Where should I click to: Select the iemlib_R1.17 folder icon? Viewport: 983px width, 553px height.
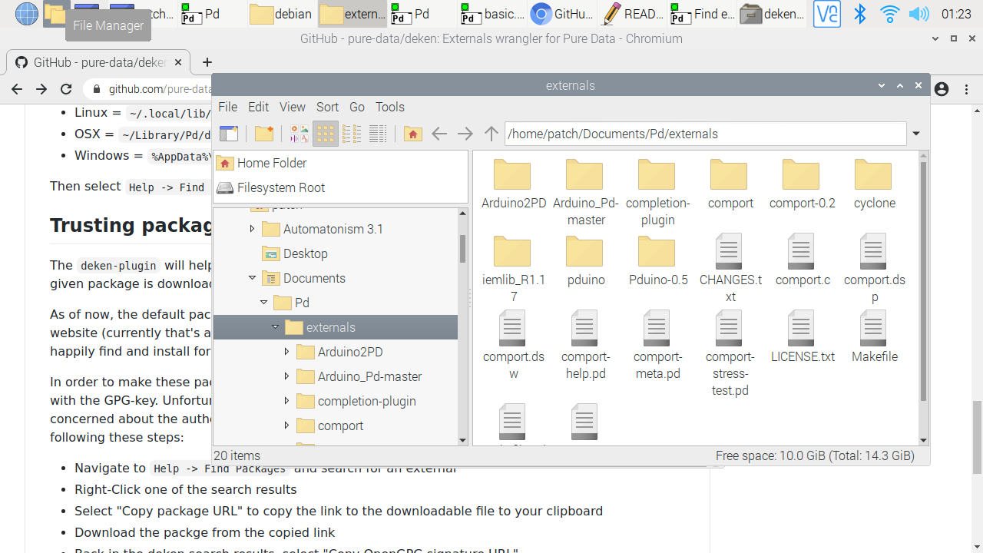coord(512,252)
